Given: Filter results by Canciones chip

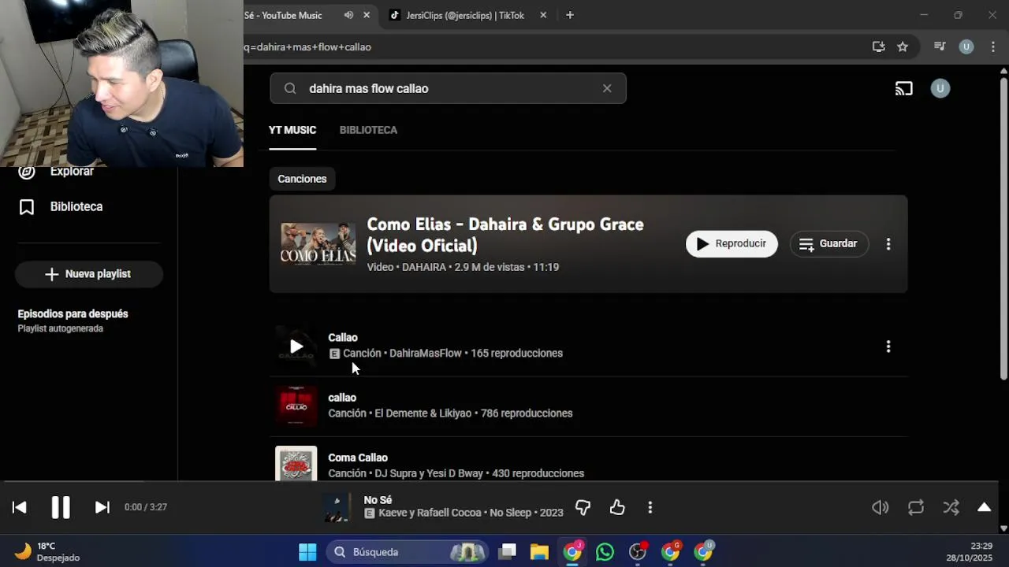Looking at the screenshot, I should click(302, 179).
